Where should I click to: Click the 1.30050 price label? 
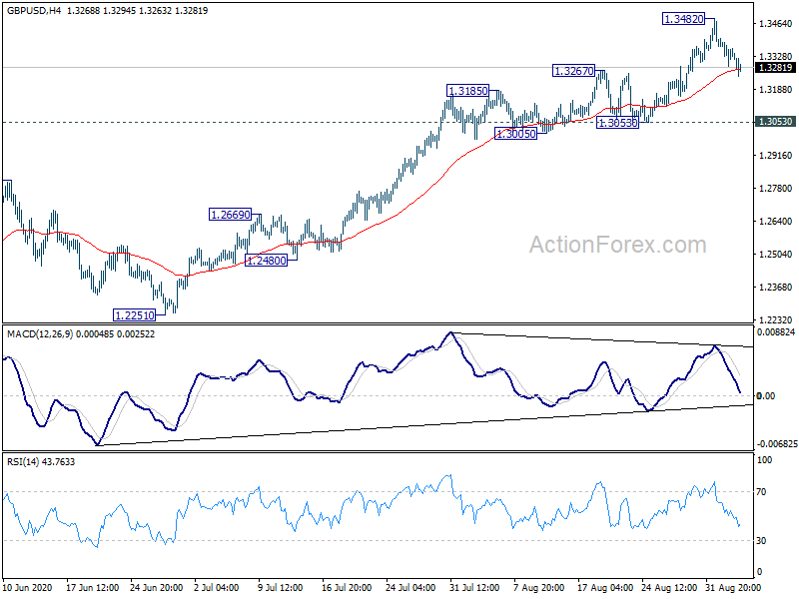[x=515, y=134]
